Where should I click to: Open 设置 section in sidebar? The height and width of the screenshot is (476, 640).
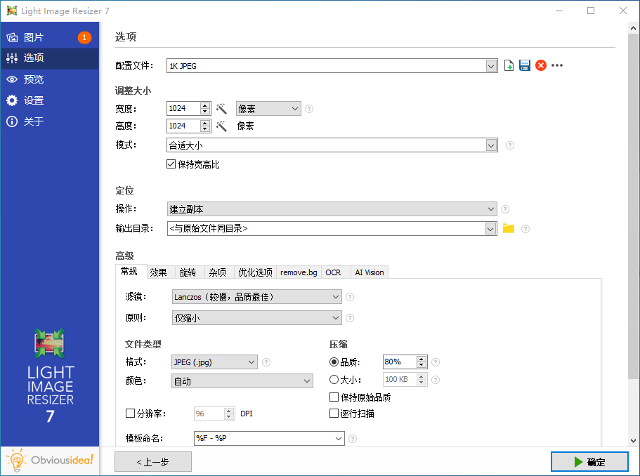(x=49, y=100)
